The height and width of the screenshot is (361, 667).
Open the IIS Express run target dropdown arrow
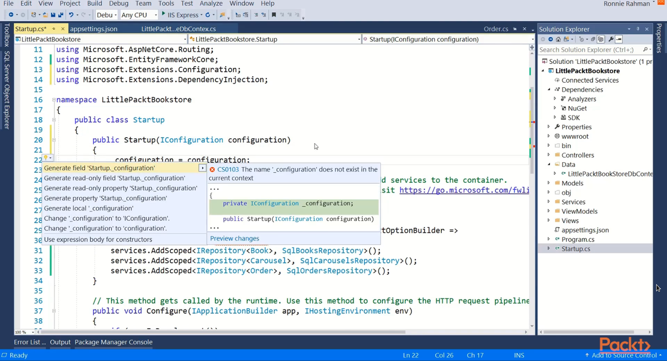[201, 14]
